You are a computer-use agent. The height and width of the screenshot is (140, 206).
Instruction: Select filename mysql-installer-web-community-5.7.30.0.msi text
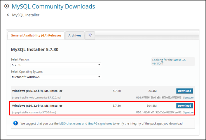click(x=37, y=98)
